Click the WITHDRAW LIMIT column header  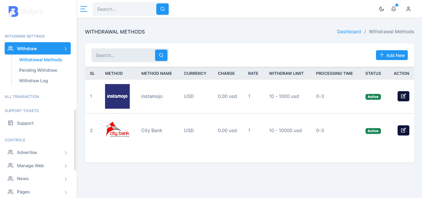286,73
